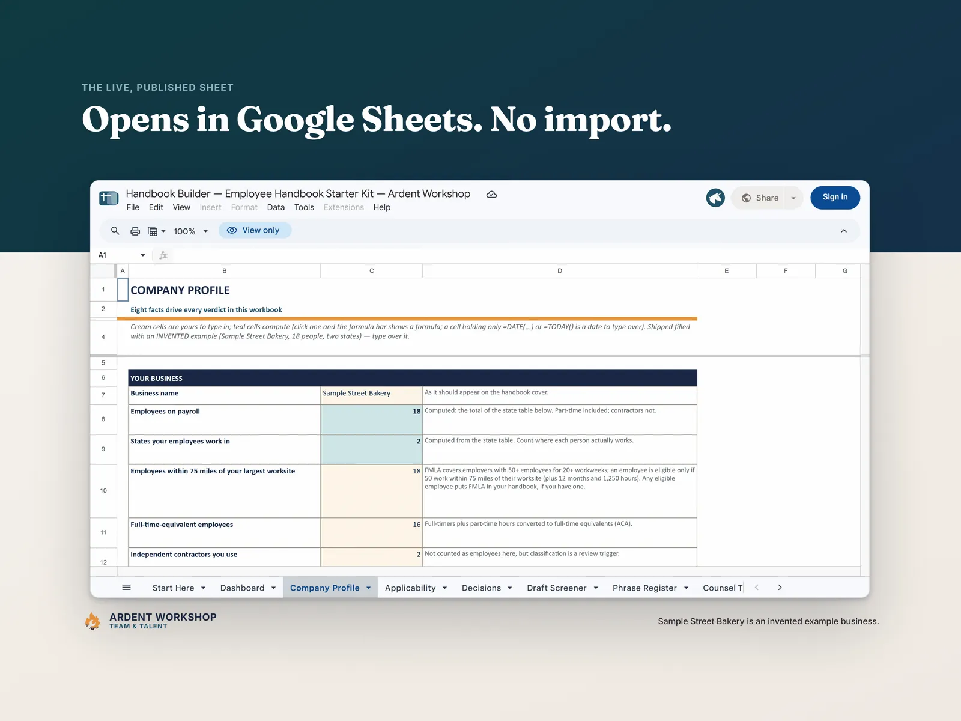Select States your employees work in label
The height and width of the screenshot is (721, 961).
click(x=224, y=449)
